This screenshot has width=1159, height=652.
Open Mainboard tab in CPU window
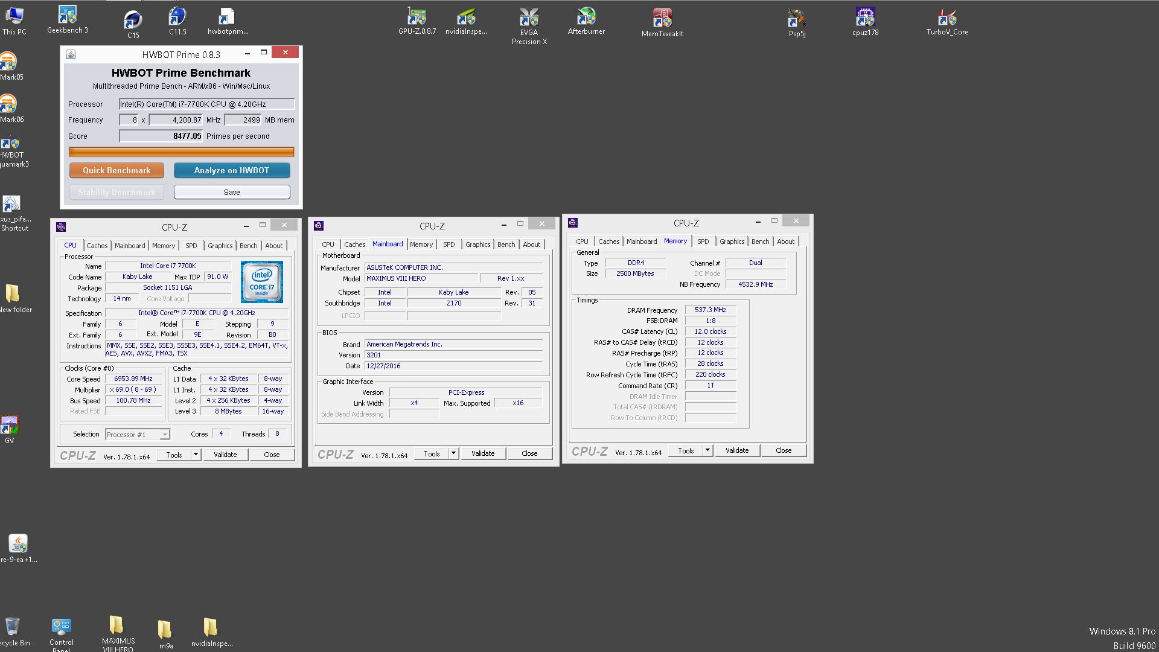tap(130, 246)
